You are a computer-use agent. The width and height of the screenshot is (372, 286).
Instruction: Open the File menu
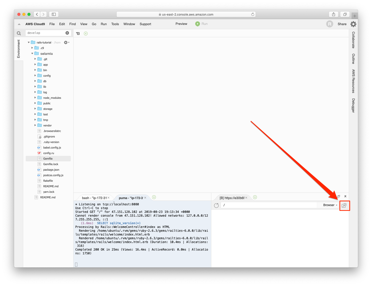point(52,24)
